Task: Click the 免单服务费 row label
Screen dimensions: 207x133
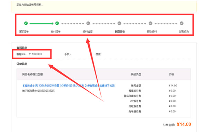Action: point(135,112)
